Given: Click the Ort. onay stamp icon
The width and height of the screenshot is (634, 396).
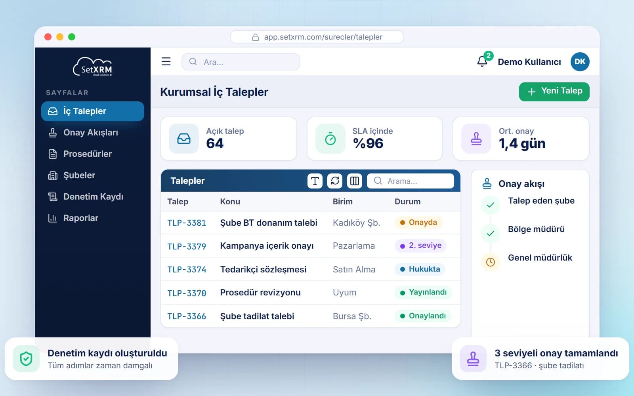Looking at the screenshot, I should (476, 139).
